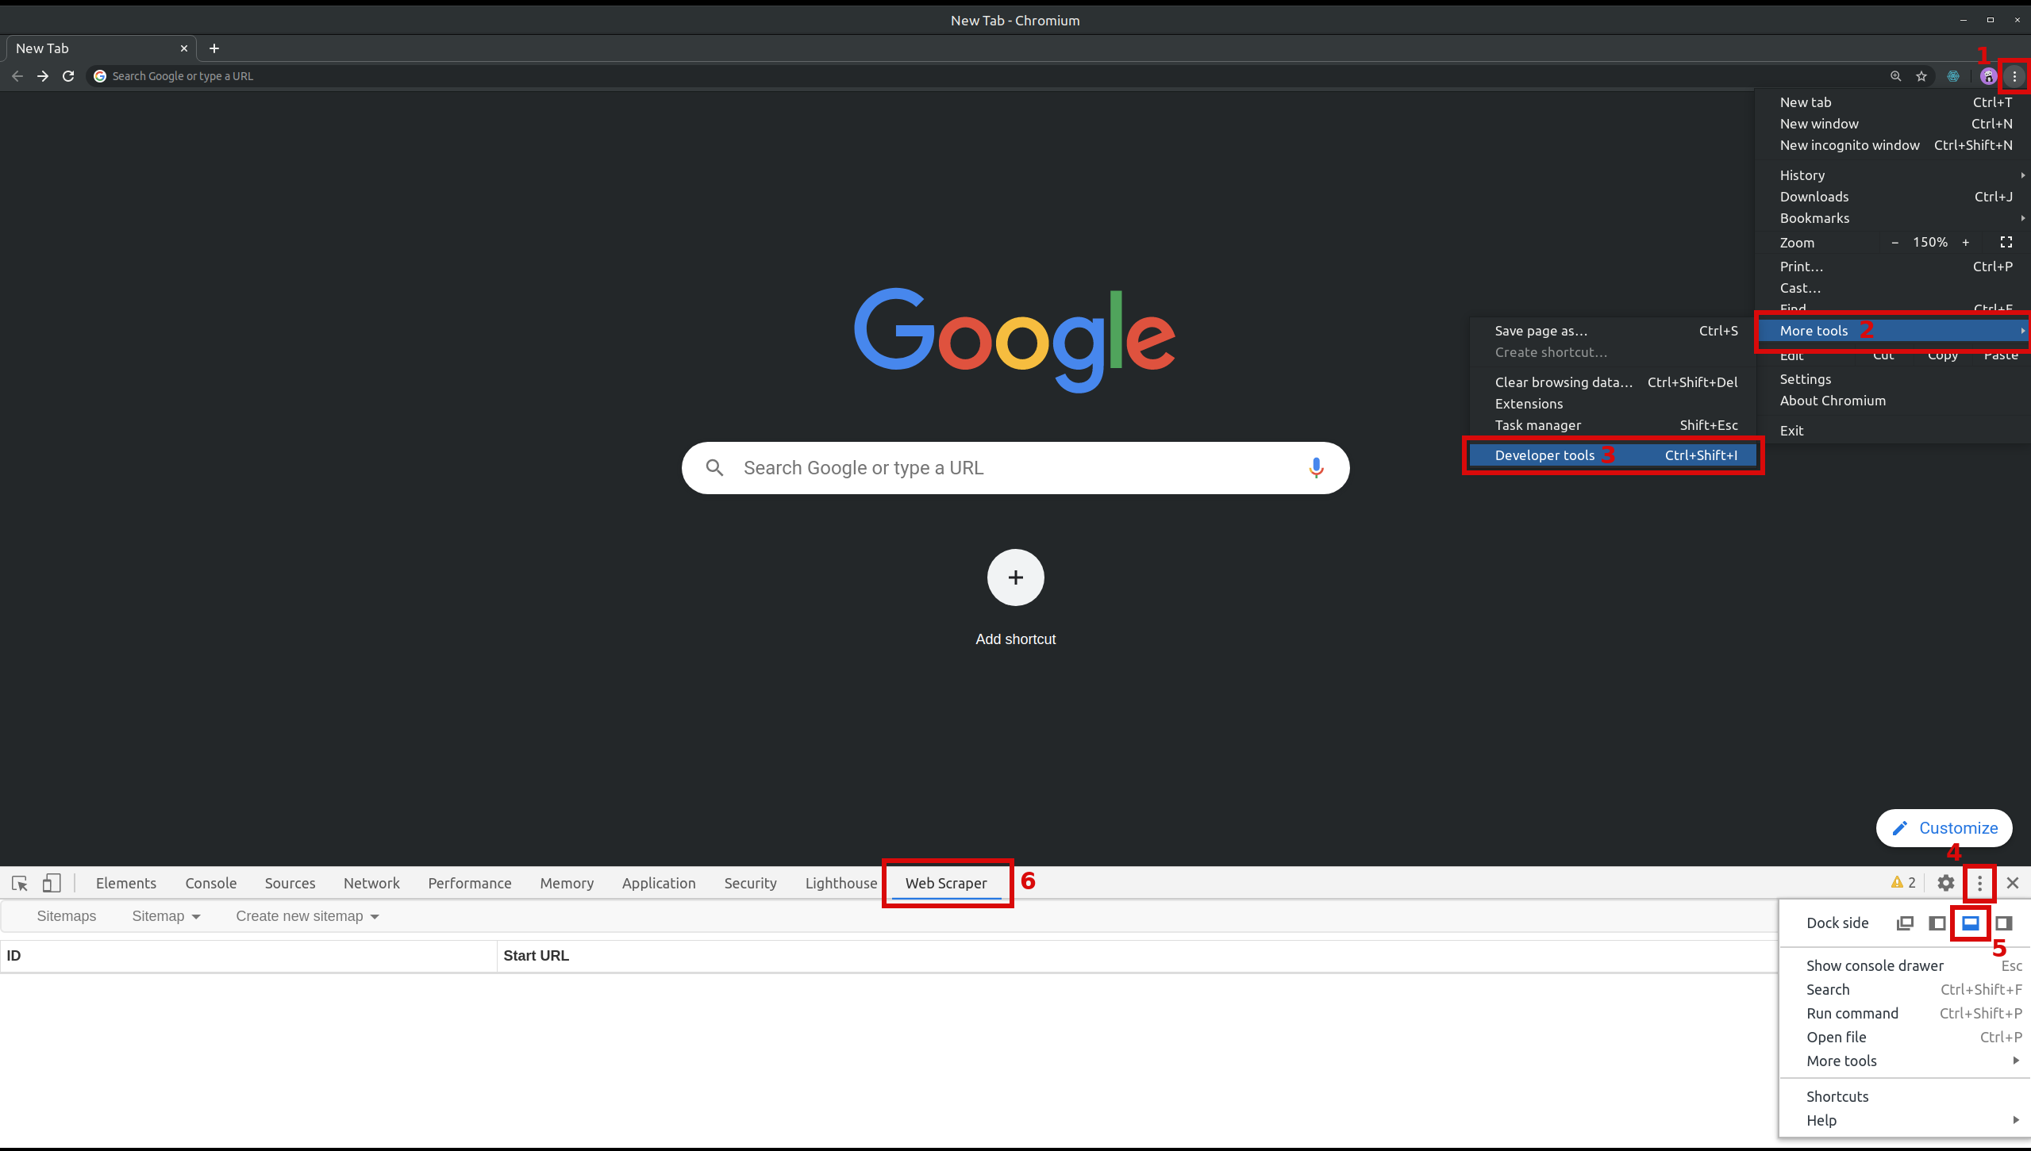Toggle Show console drawer option

tap(1875, 965)
